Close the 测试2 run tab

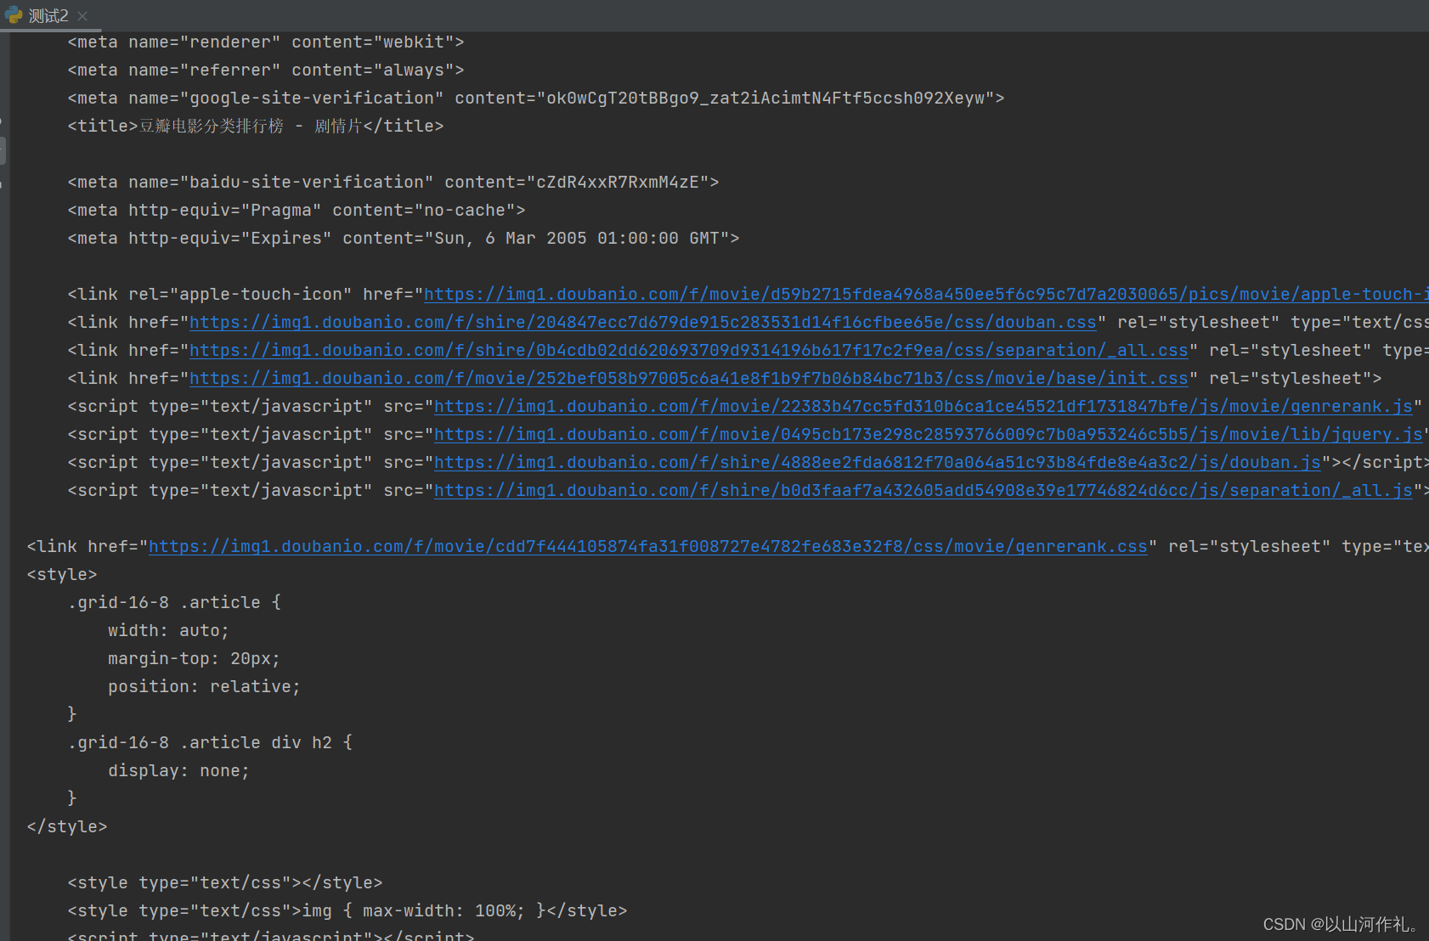(82, 16)
